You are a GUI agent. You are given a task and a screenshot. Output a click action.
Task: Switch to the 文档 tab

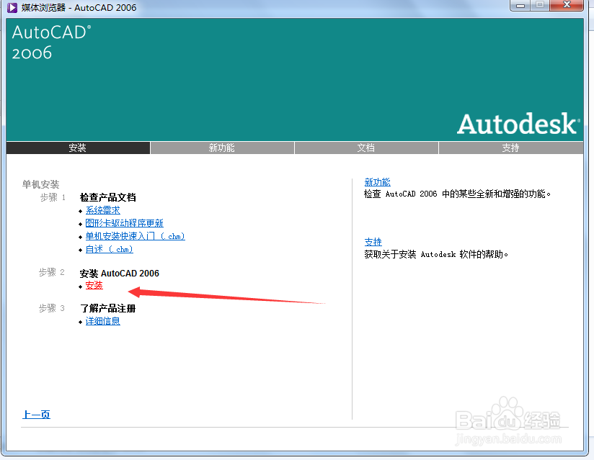(x=366, y=148)
